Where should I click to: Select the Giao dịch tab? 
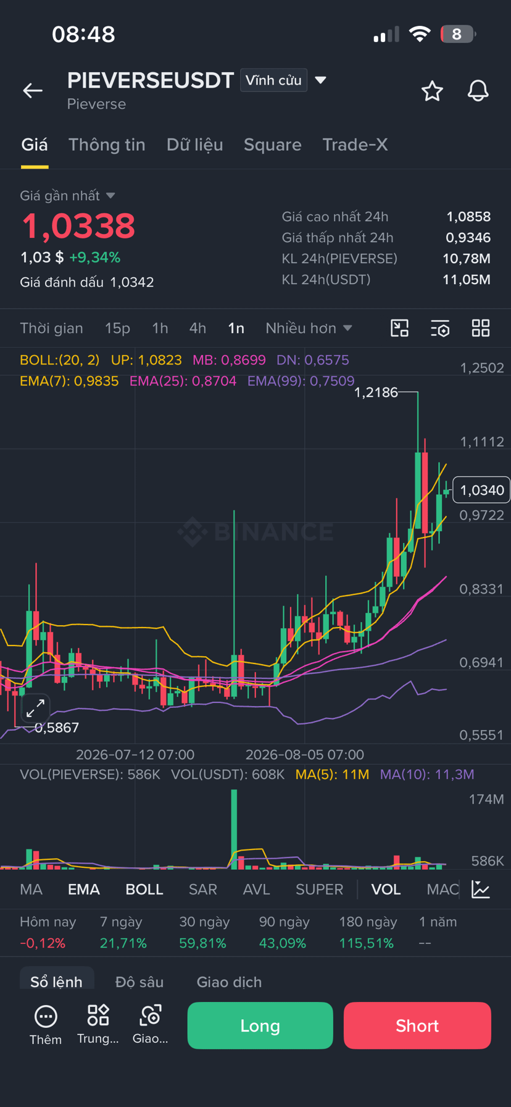click(229, 982)
